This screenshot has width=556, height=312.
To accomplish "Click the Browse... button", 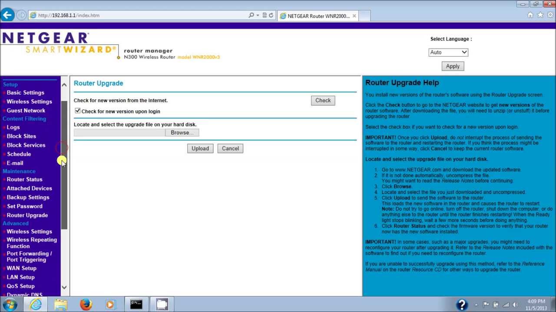I will click(x=182, y=133).
